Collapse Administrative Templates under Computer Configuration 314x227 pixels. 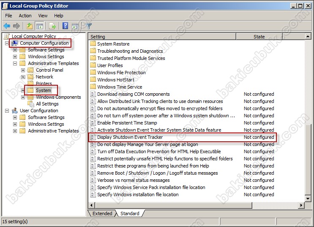pyautogui.click(x=15, y=63)
